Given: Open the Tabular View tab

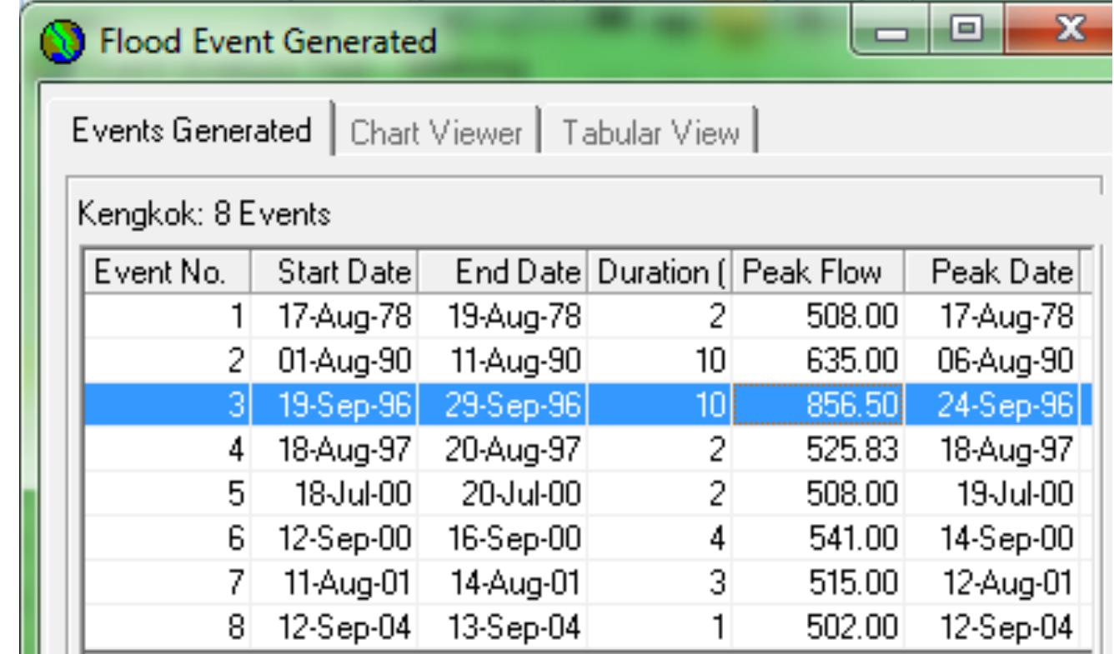Looking at the screenshot, I should [x=650, y=132].
